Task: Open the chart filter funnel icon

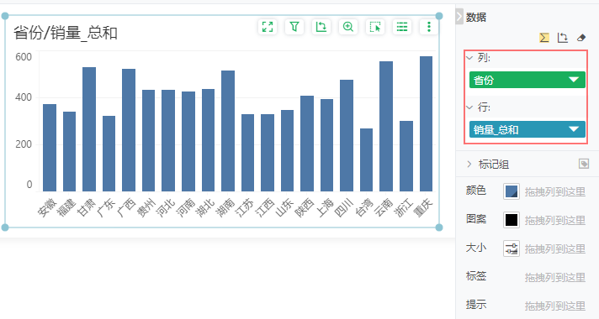Action: (294, 27)
